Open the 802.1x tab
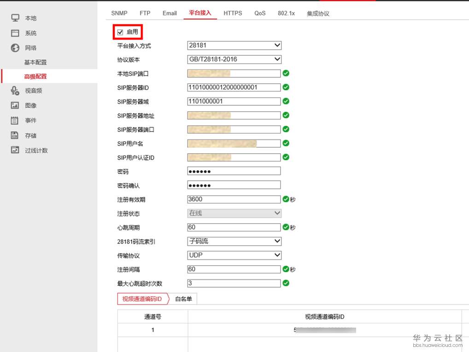This screenshot has height=352, width=469. [x=286, y=13]
